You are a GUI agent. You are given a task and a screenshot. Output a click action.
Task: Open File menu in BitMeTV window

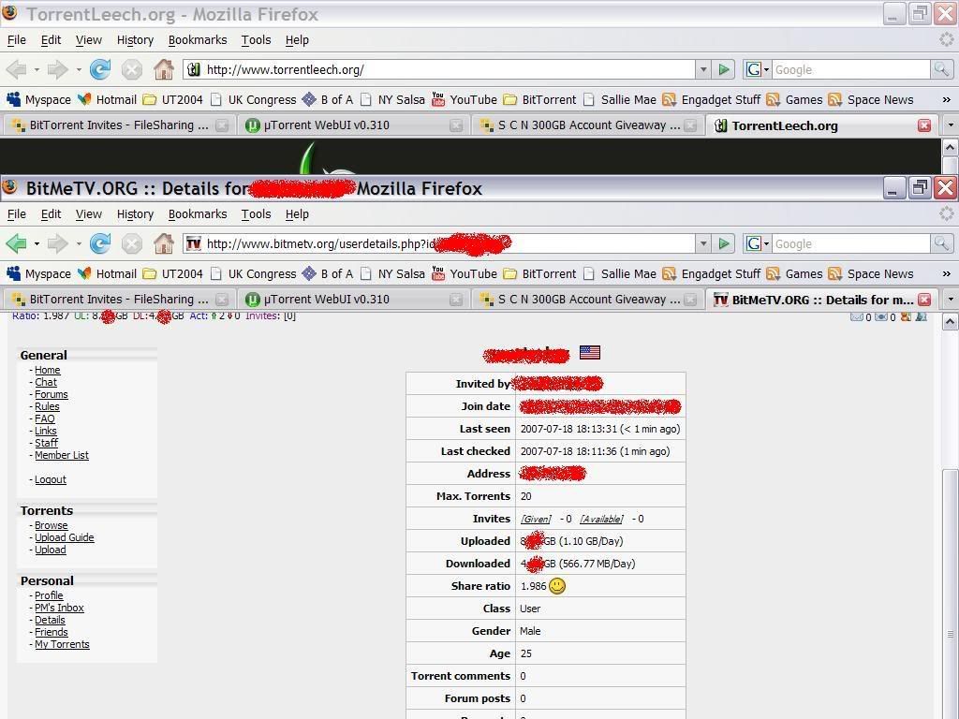click(17, 214)
